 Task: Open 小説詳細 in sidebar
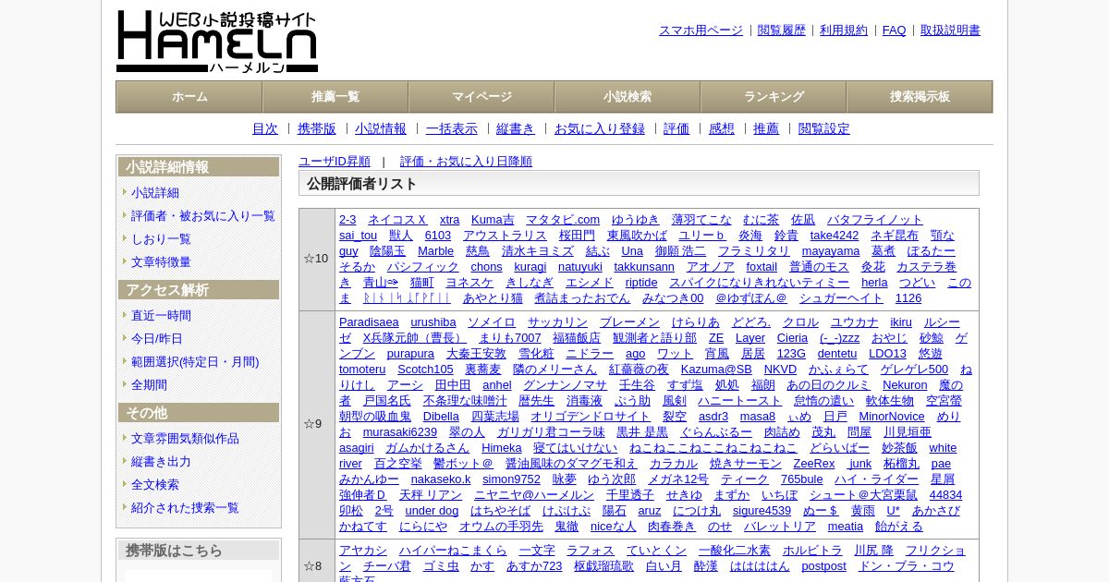coord(155,193)
